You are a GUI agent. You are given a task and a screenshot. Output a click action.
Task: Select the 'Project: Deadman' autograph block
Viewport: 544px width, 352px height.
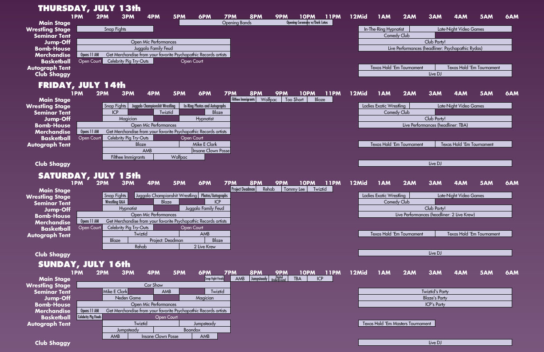166,240
